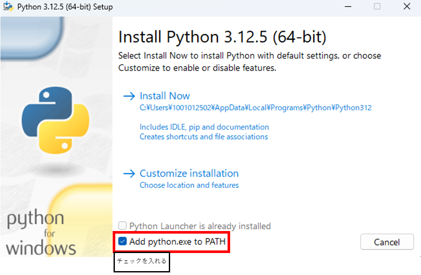Close the Python 3.12.5 Setup window
Screen dimensions: 421x275
coord(407,6)
